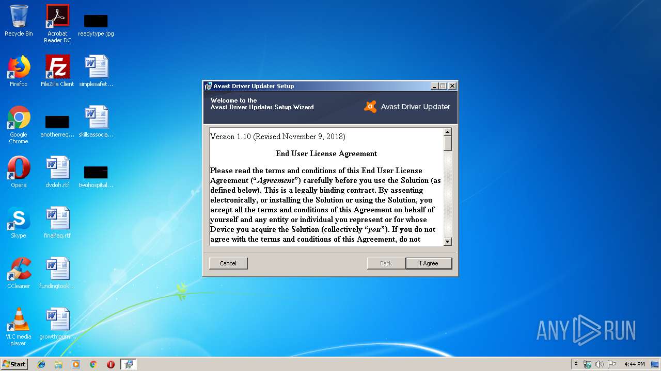
Task: Select the finalfaq.rtf document icon
Action: [x=57, y=223]
